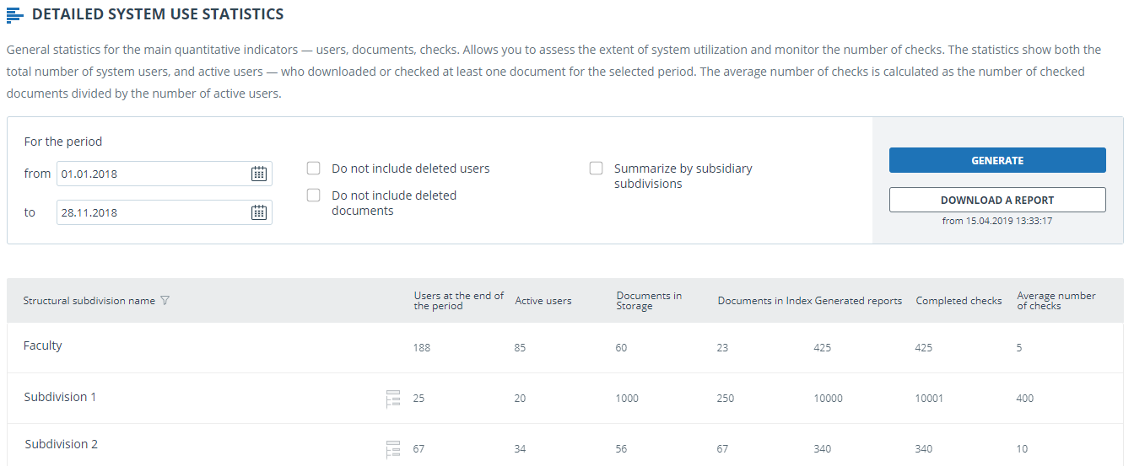
Task: Select the Subdivision 1 row
Action: click(x=60, y=397)
